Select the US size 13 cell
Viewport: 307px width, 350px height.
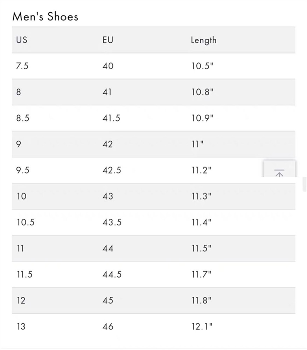pyautogui.click(x=21, y=327)
